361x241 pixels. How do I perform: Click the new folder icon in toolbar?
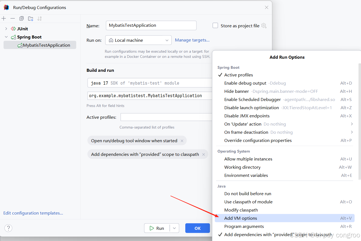[x=31, y=19]
